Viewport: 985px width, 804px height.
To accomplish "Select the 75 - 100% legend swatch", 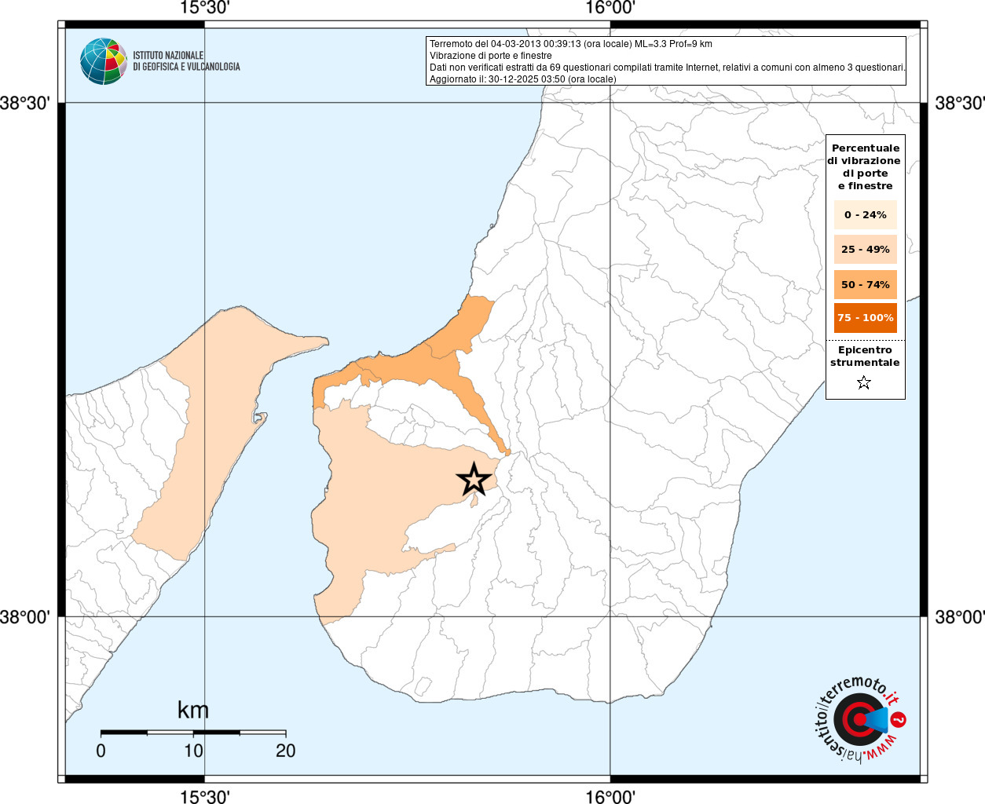I will pos(865,317).
